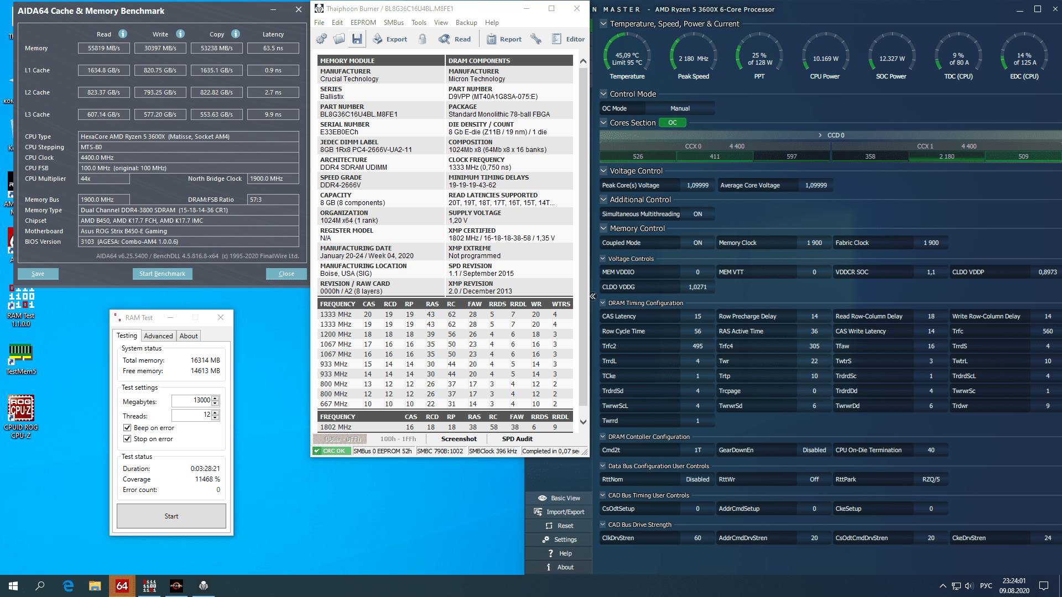Toggle Beep on error checkbox
Screen dimensions: 1062x597
127,428
